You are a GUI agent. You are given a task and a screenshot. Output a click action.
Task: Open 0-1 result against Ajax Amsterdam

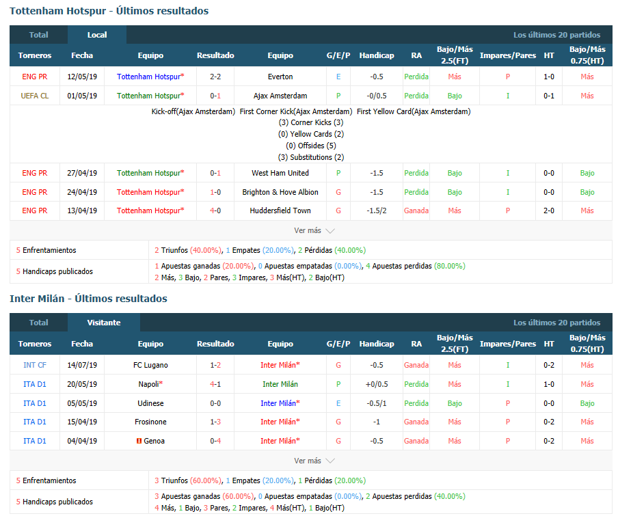[215, 96]
